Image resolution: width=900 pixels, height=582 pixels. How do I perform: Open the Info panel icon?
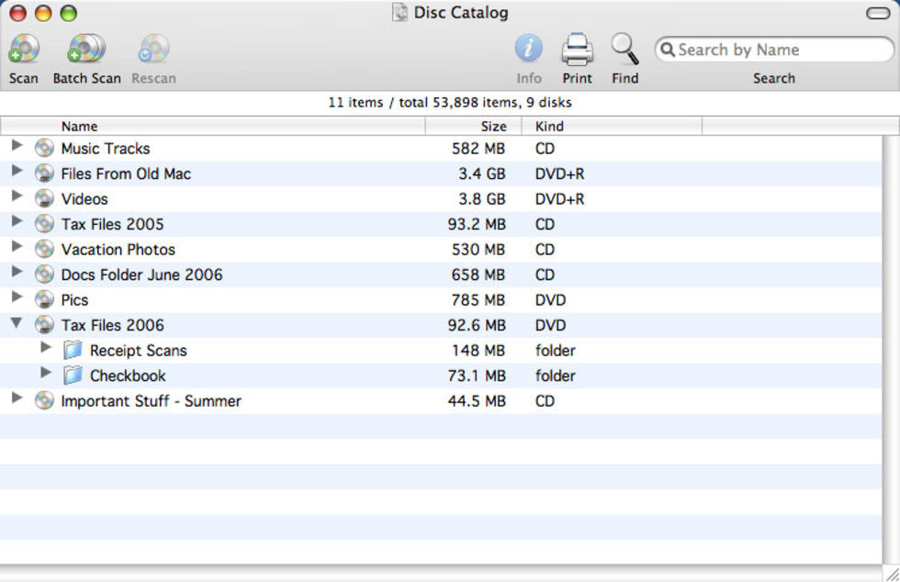point(528,50)
